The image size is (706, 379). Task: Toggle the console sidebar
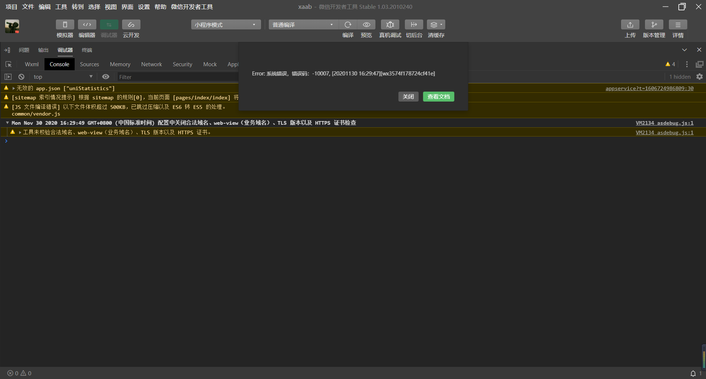(x=8, y=77)
